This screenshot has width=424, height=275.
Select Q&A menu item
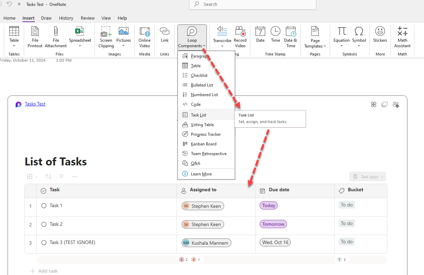(x=206, y=163)
